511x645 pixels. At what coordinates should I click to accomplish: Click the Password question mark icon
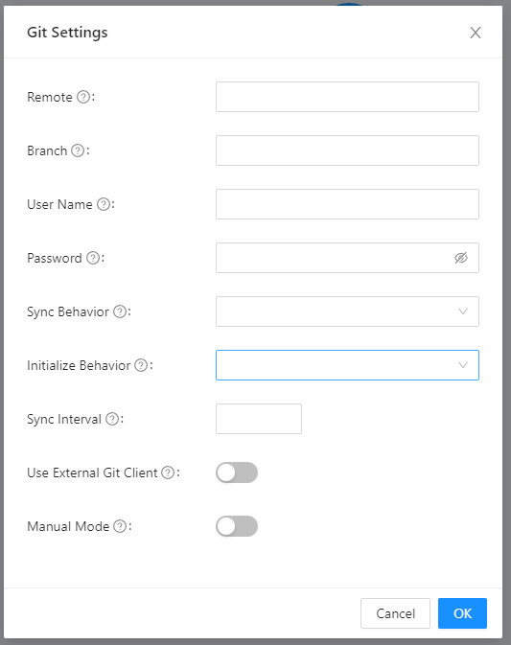[93, 258]
